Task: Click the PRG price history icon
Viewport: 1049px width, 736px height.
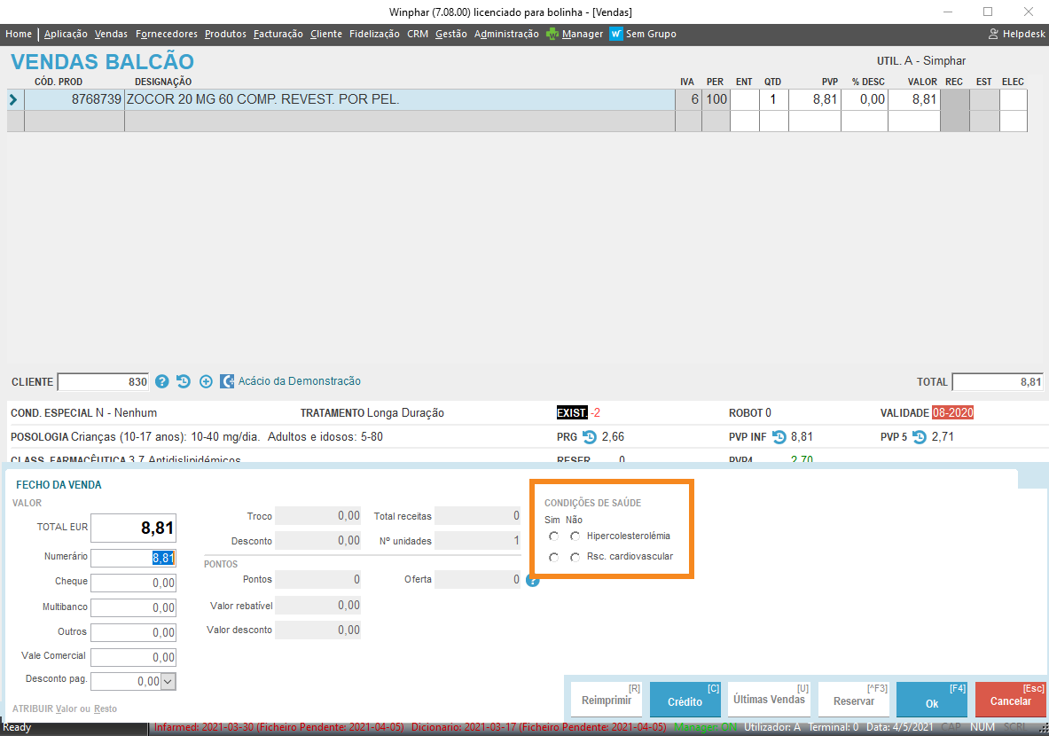Action: pos(590,437)
